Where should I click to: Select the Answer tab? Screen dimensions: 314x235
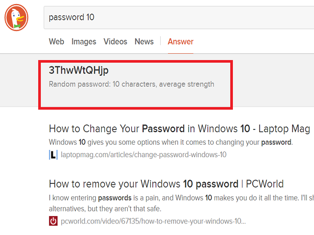click(181, 42)
